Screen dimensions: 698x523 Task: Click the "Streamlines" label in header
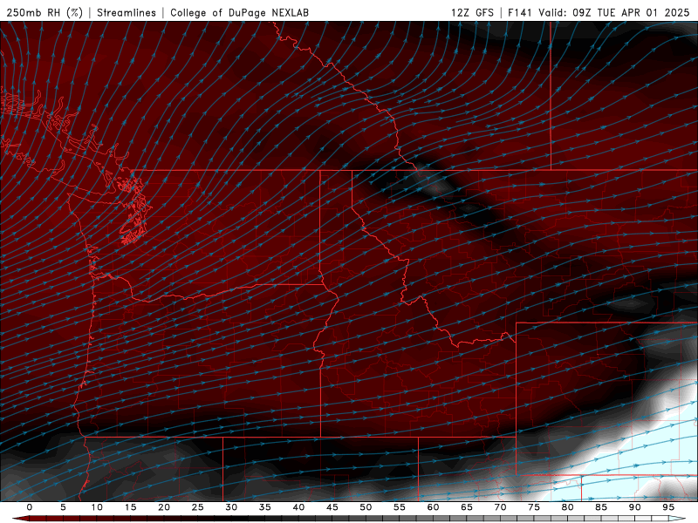click(x=127, y=12)
